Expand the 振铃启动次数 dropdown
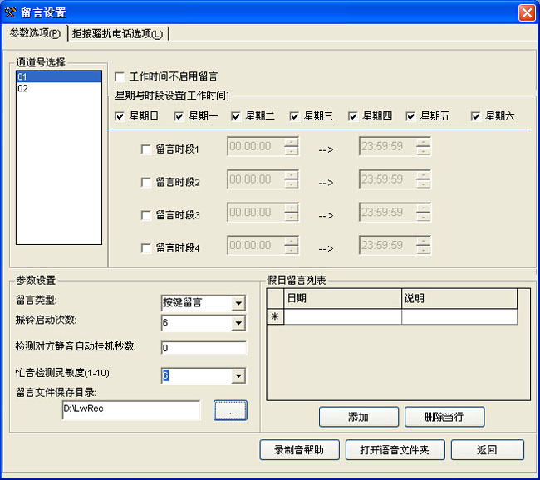Image resolution: width=540 pixels, height=480 pixels. coord(238,322)
